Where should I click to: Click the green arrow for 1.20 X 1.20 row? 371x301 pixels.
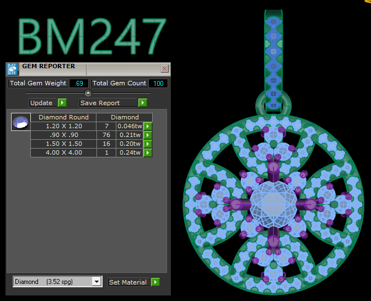click(x=148, y=127)
